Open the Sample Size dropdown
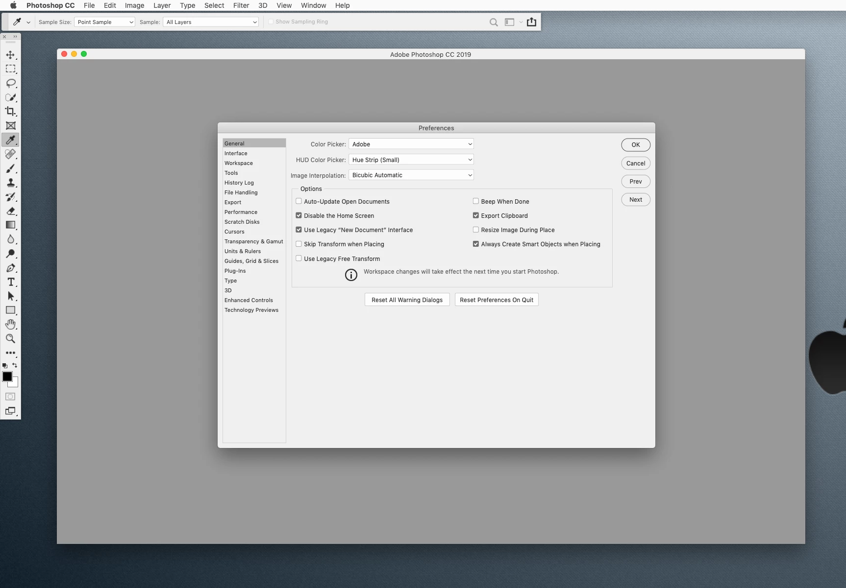Screen dimensions: 846x588 (x=104, y=22)
